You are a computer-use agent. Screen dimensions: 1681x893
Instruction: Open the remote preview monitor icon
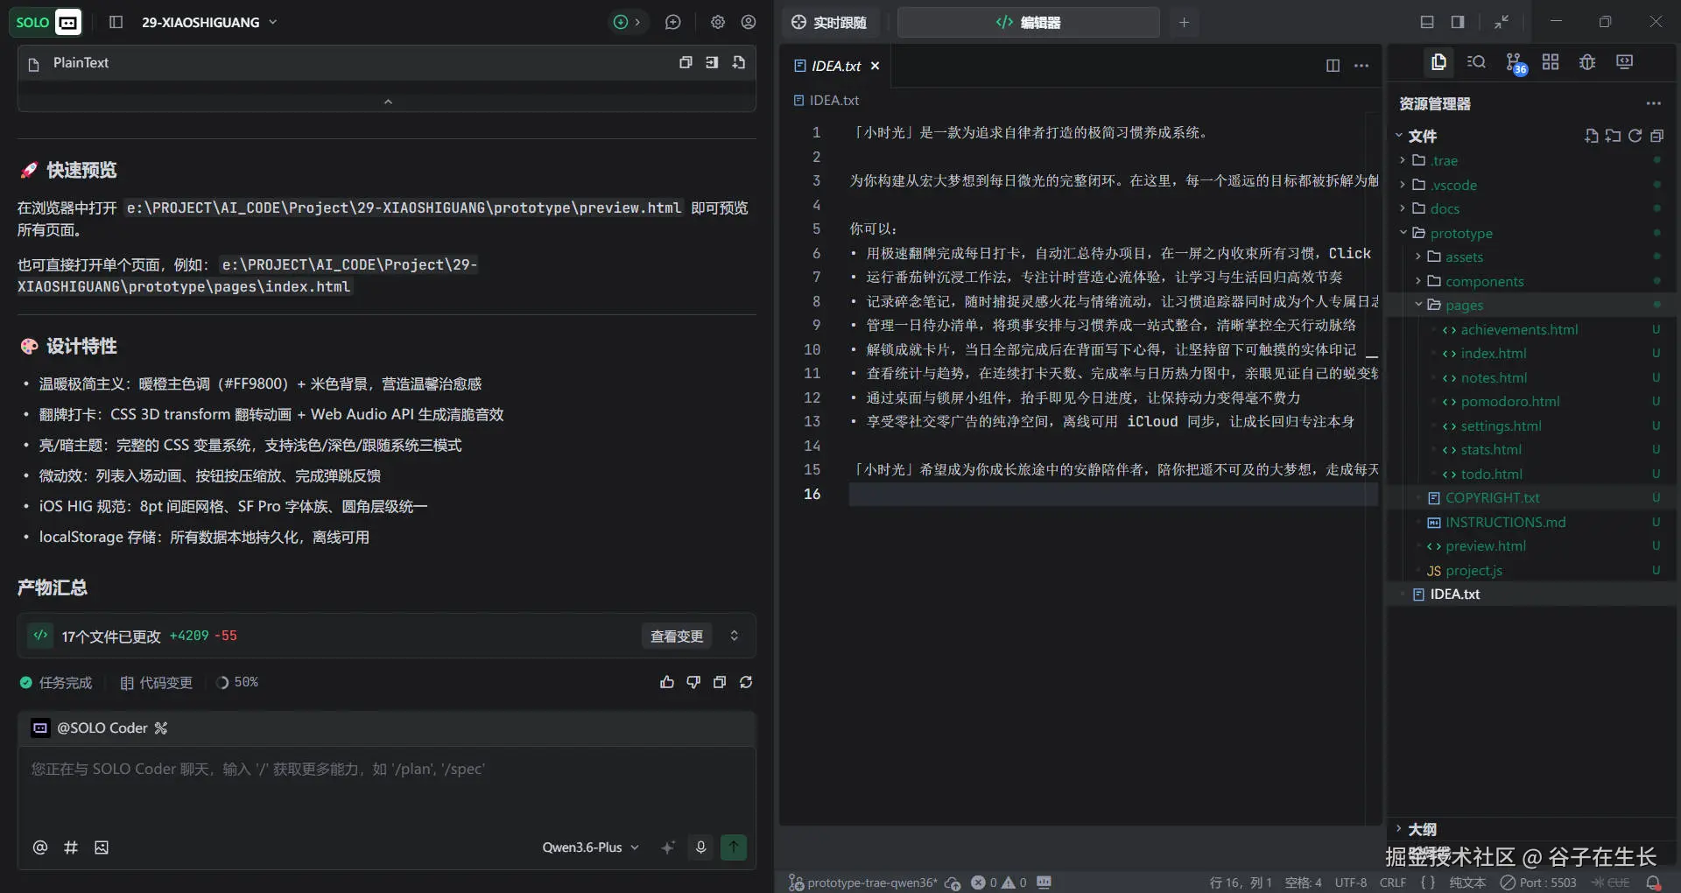1625,62
